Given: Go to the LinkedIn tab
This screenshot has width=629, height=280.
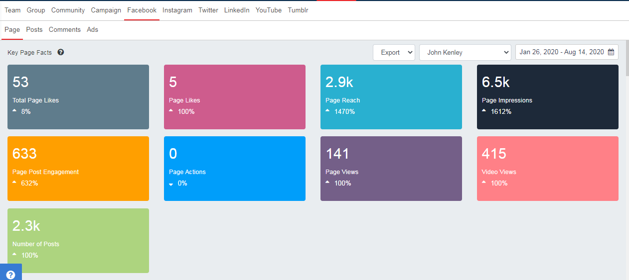Looking at the screenshot, I should [237, 10].
